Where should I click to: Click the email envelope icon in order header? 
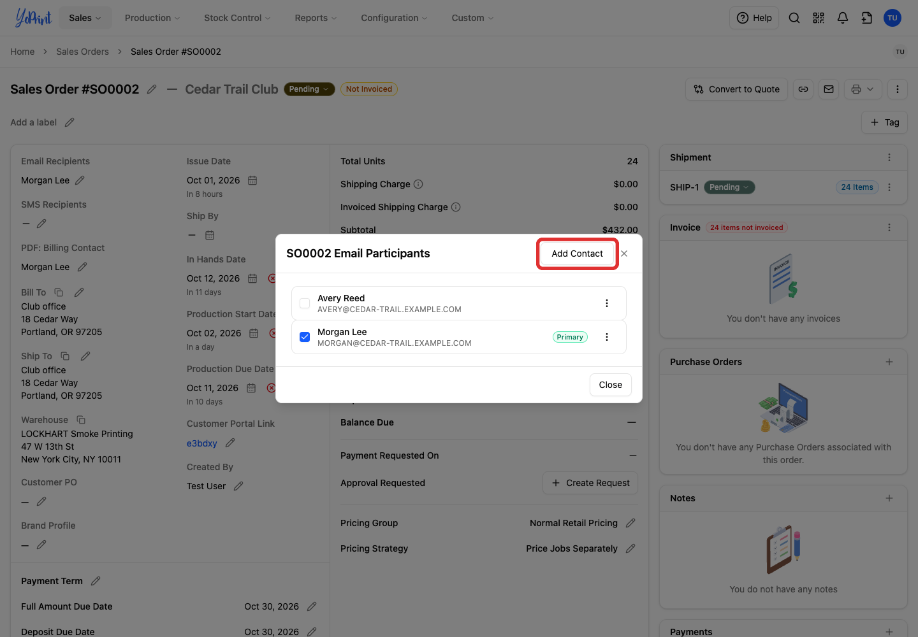pos(829,89)
